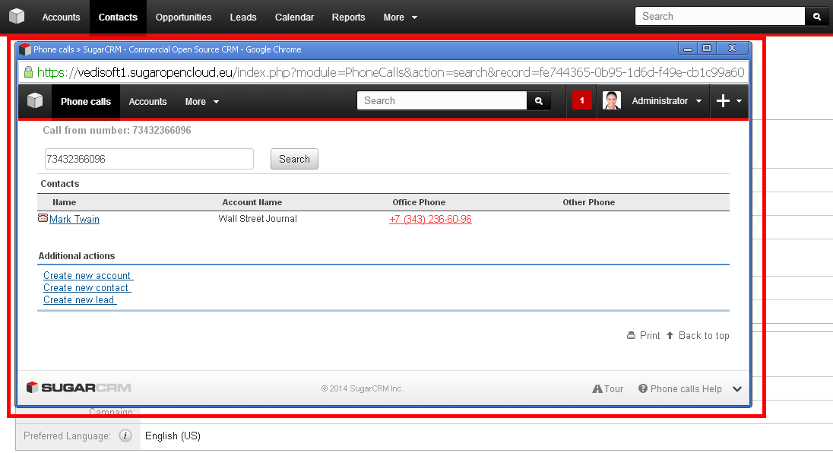Expand the quick-create dropdown arrow

[739, 101]
